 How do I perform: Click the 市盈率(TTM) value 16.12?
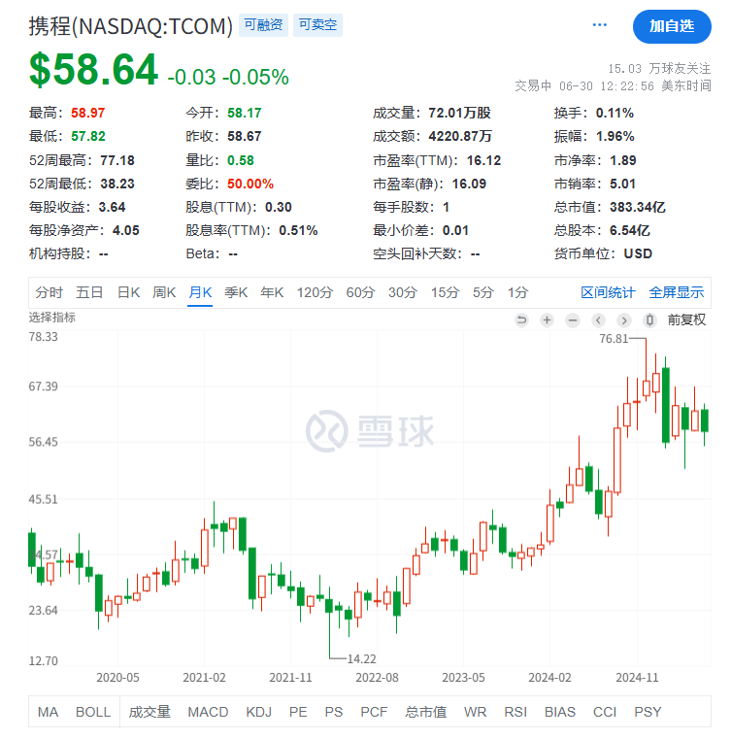(x=483, y=160)
